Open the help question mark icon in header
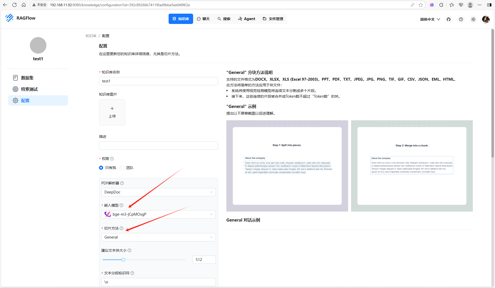The width and height of the screenshot is (495, 288). [461, 19]
